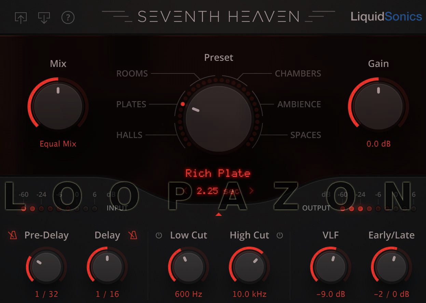
Task: Click the SEVENTH HEAVEN title
Action: [219, 16]
